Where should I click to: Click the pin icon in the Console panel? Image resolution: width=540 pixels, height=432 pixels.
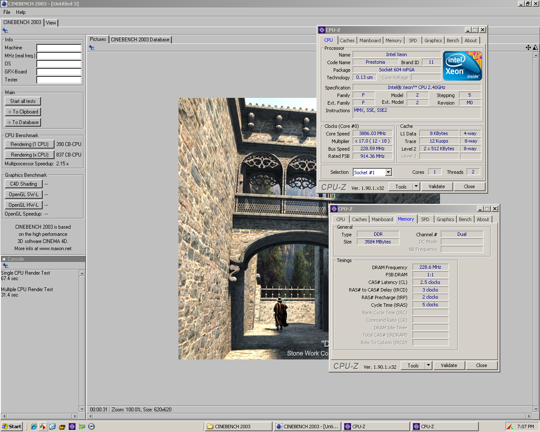click(5, 266)
